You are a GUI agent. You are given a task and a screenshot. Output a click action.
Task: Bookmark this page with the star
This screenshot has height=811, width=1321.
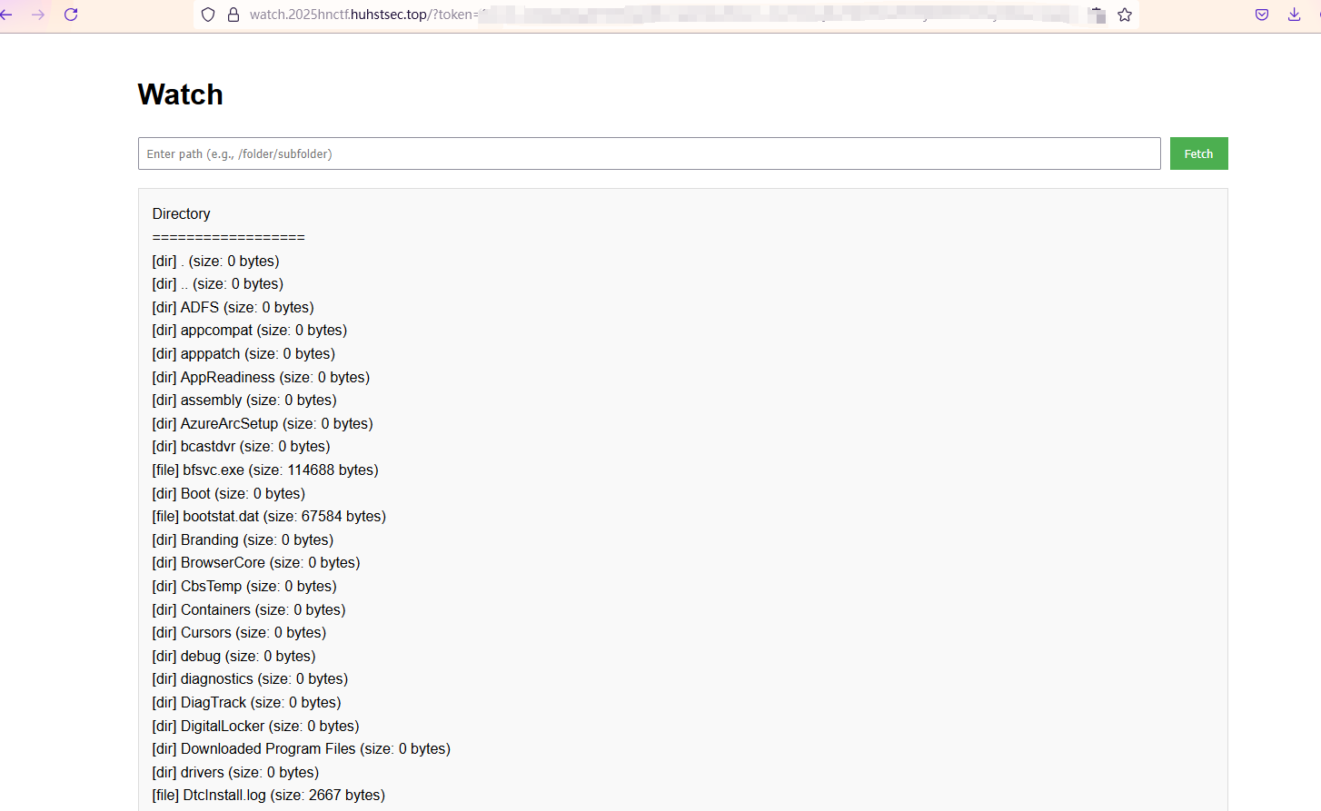[1125, 15]
